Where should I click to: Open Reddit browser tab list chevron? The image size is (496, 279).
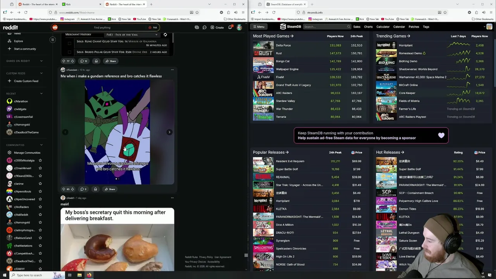(209, 4)
